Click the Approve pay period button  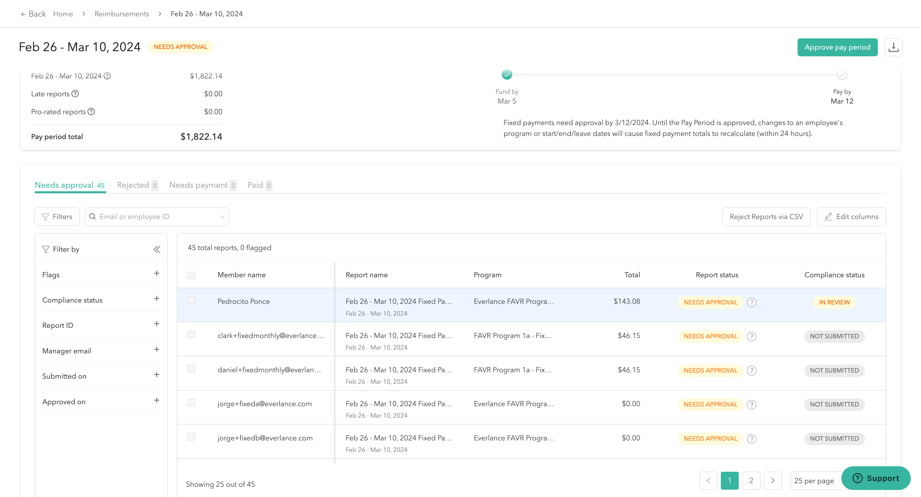[837, 47]
